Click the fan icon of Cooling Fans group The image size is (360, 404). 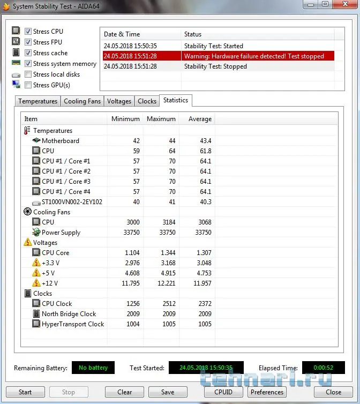27,212
